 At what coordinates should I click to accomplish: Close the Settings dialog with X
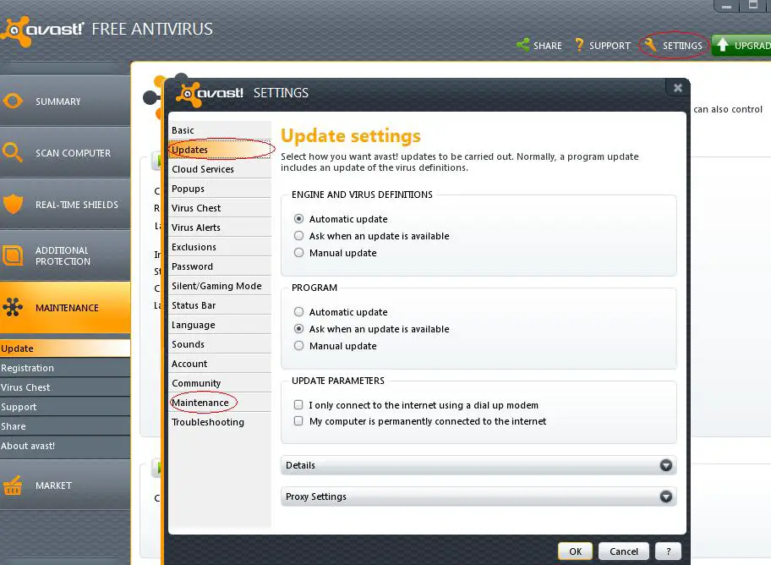677,88
